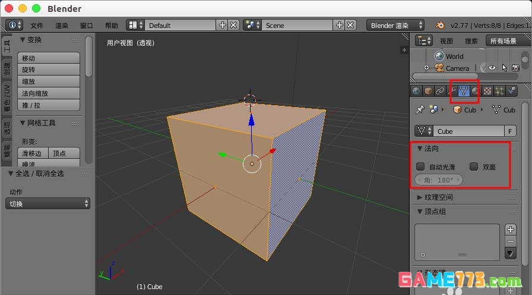This screenshot has width=532, height=295.
Task: Open the outliner editor type selector
Action: [x=424, y=41]
